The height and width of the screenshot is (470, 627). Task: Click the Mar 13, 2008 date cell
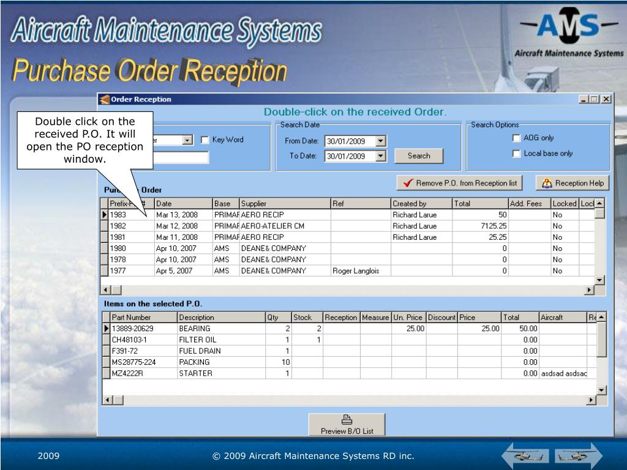pyautogui.click(x=183, y=215)
